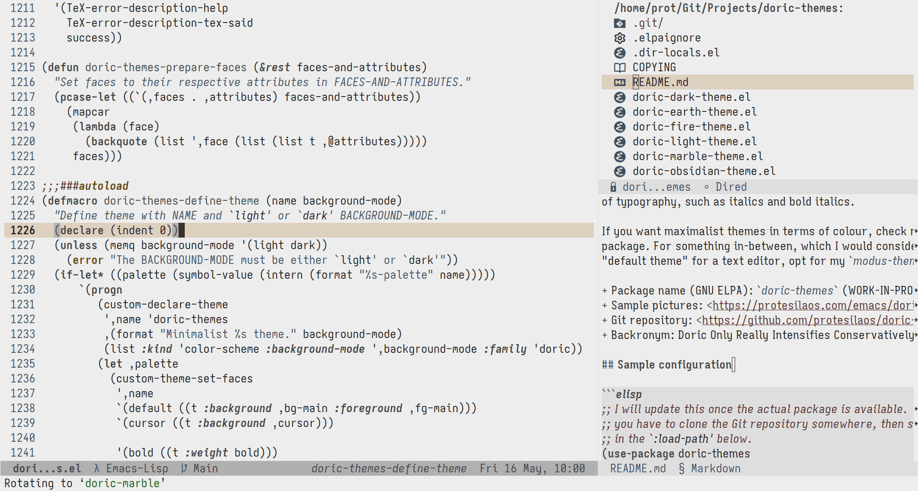Click line number 1215
The height and width of the screenshot is (491, 918).
(x=23, y=67)
